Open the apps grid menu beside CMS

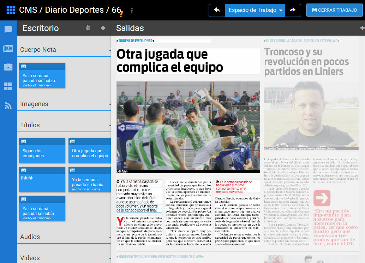(x=11, y=10)
